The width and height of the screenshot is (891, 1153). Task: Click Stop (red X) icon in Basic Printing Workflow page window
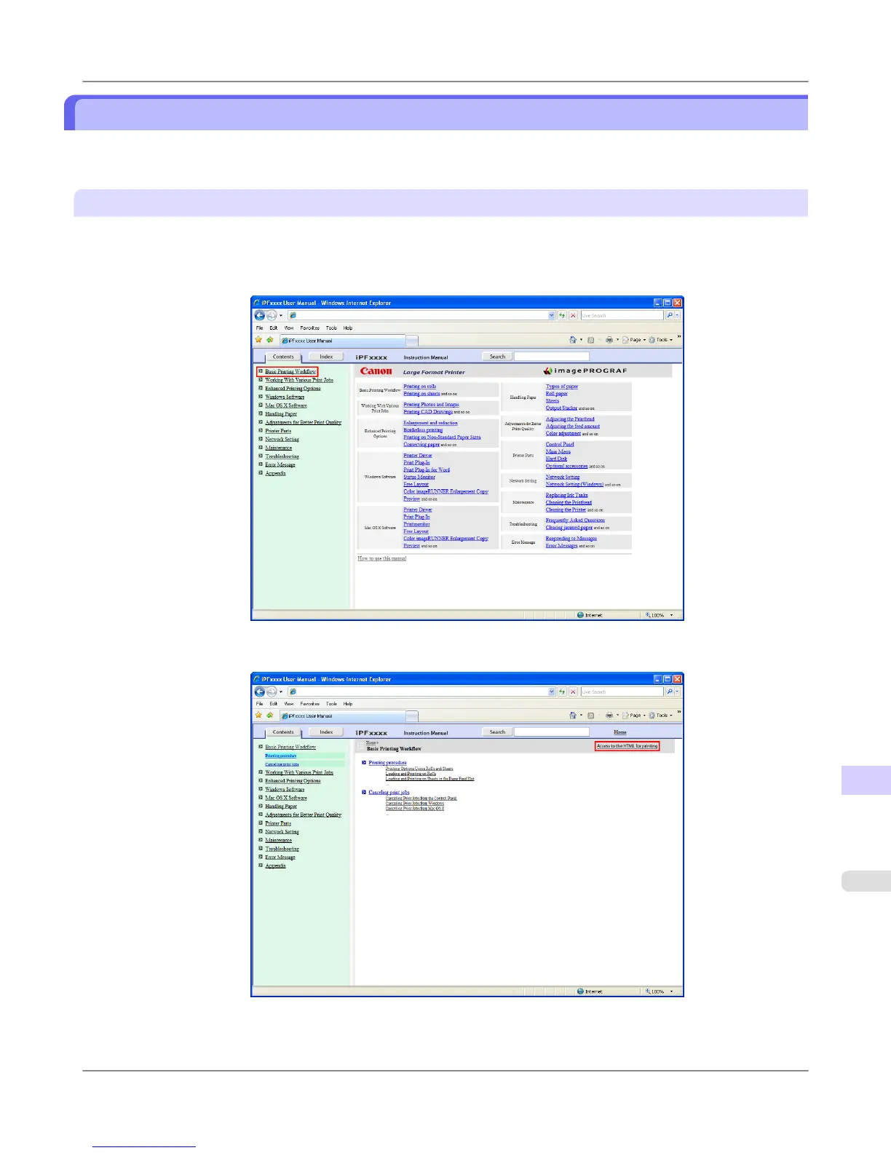click(x=573, y=692)
